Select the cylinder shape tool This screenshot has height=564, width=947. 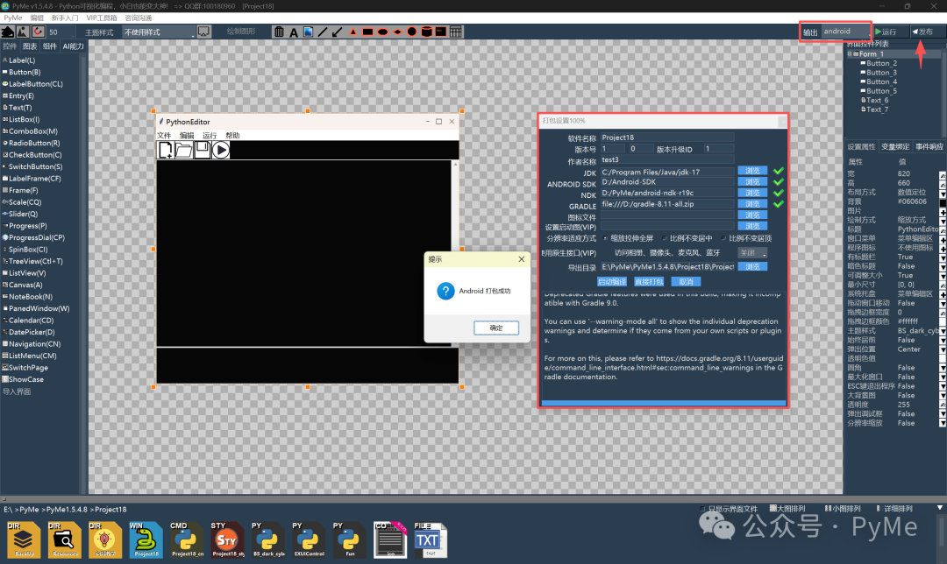(x=426, y=32)
